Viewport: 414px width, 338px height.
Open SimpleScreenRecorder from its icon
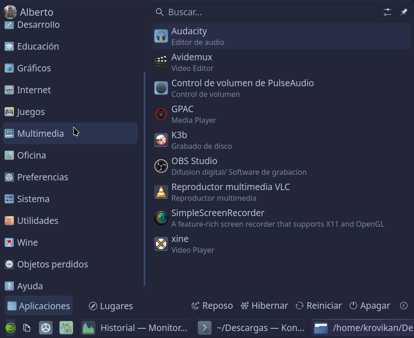161,218
